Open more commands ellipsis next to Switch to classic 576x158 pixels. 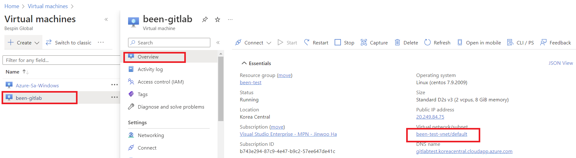click(x=101, y=42)
